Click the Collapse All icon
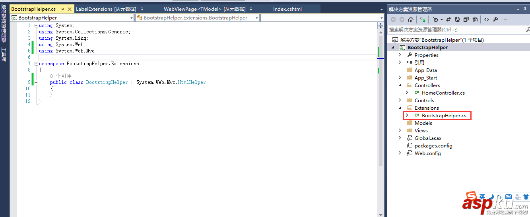This screenshot has height=217, width=530. (x=466, y=19)
